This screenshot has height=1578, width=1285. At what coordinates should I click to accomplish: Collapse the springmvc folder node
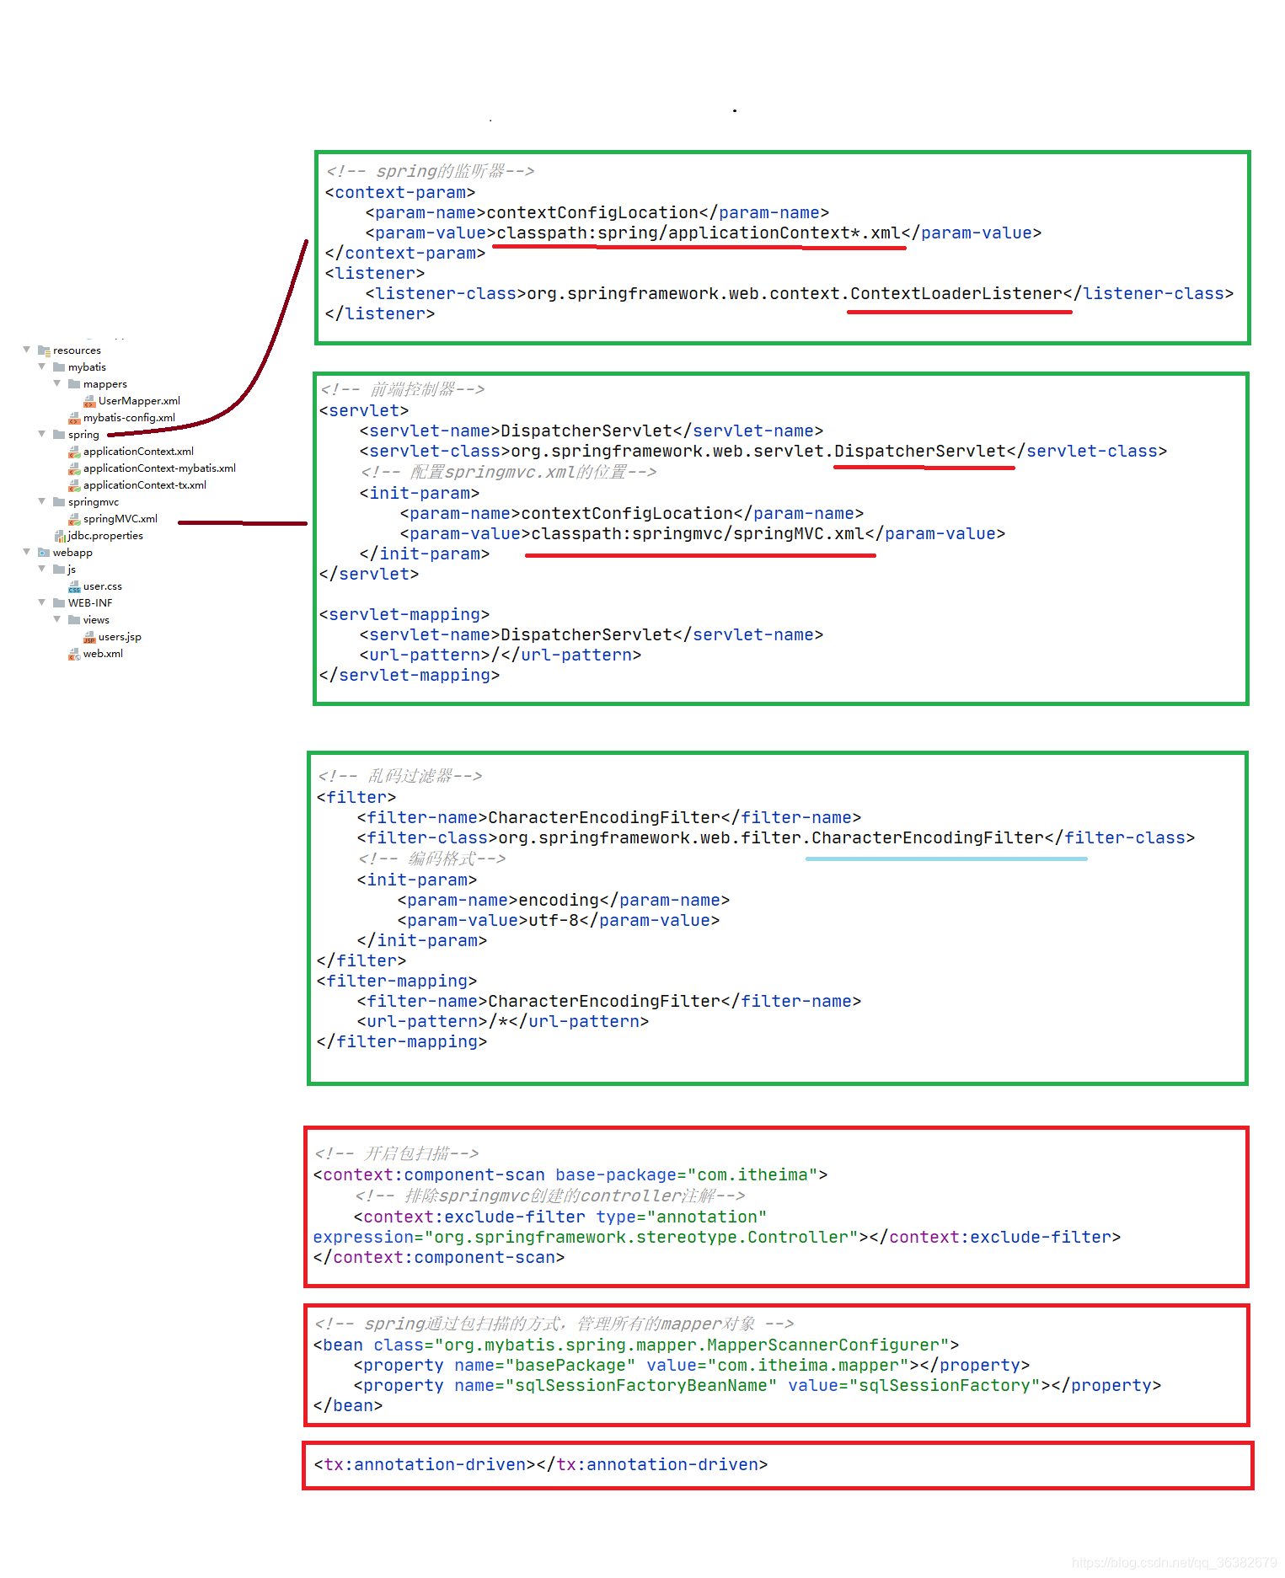point(42,501)
